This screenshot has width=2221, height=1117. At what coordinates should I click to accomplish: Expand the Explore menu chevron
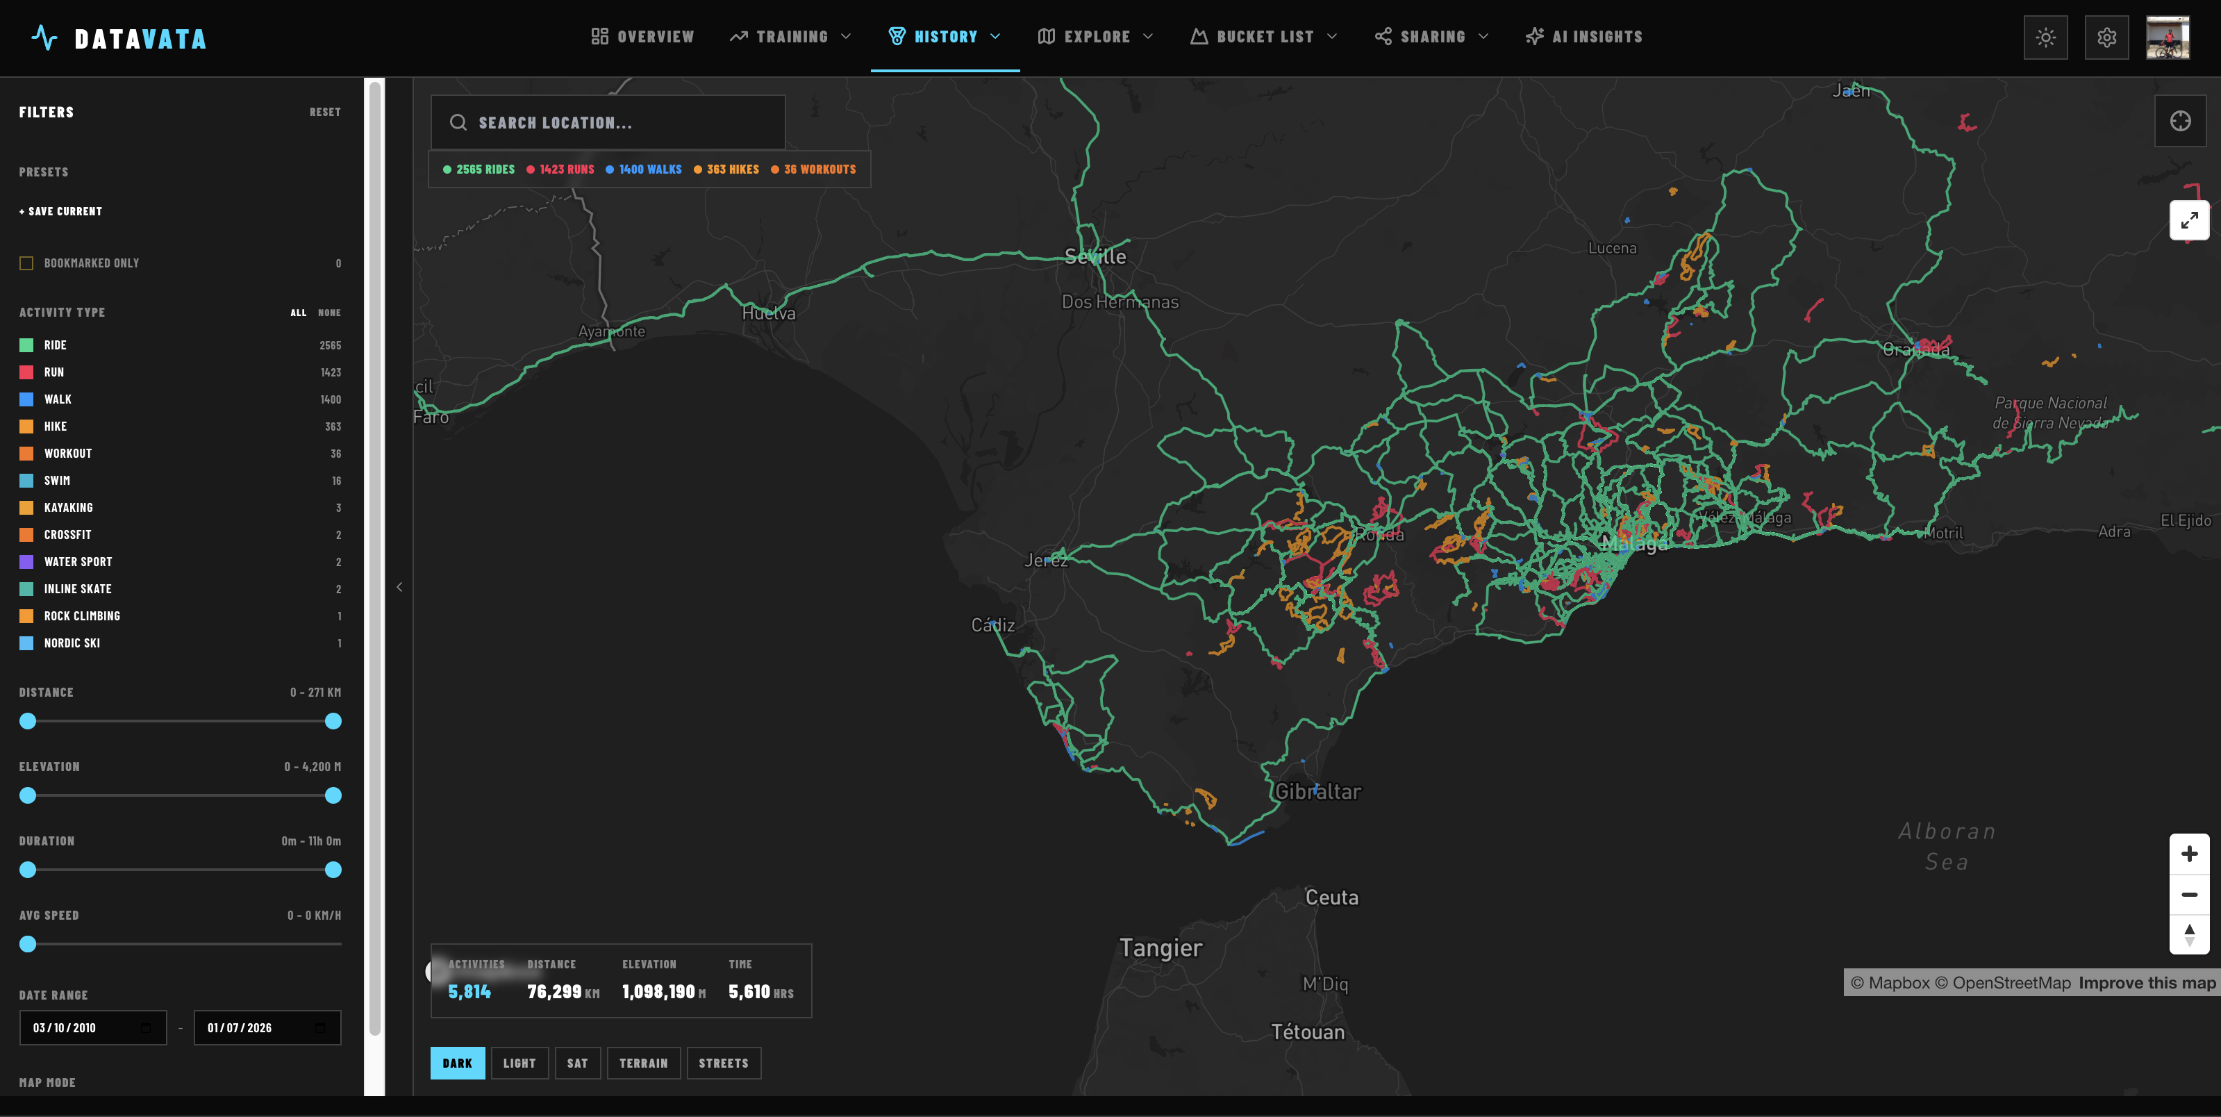click(1147, 36)
